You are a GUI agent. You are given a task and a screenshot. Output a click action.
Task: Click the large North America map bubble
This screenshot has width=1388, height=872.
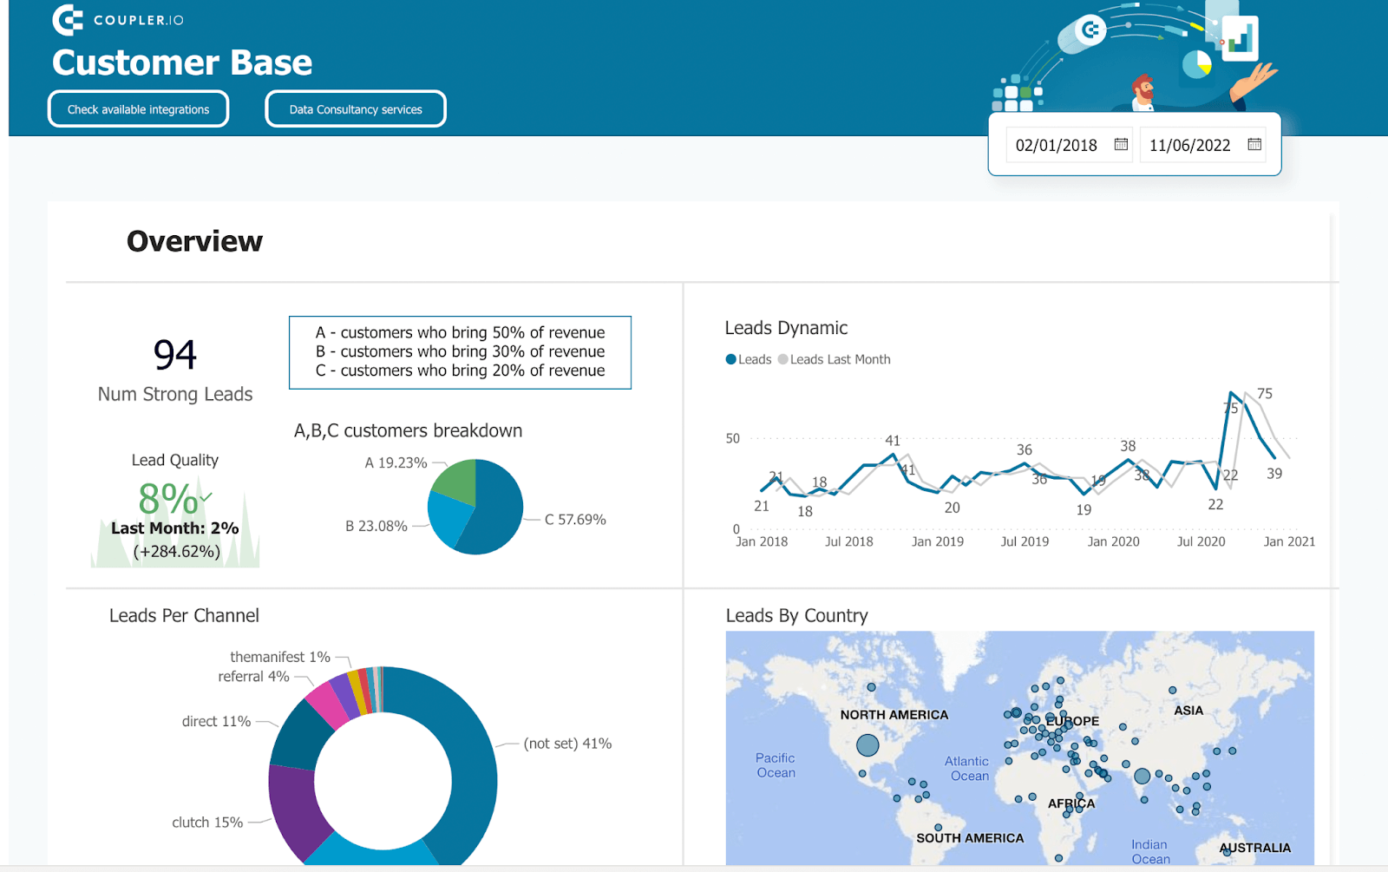(867, 744)
